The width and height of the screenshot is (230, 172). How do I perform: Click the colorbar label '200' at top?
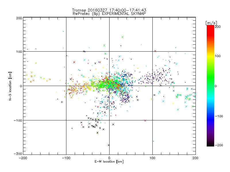click(x=218, y=27)
